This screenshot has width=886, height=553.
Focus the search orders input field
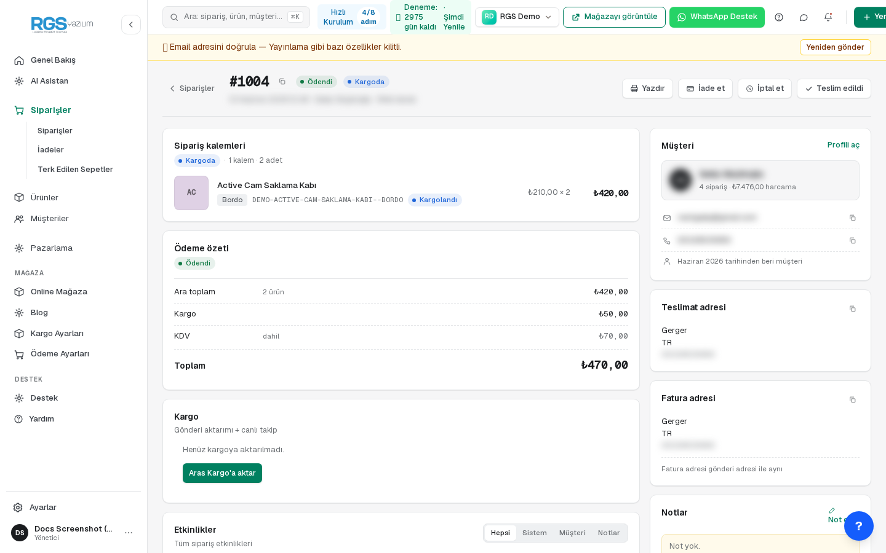(236, 17)
